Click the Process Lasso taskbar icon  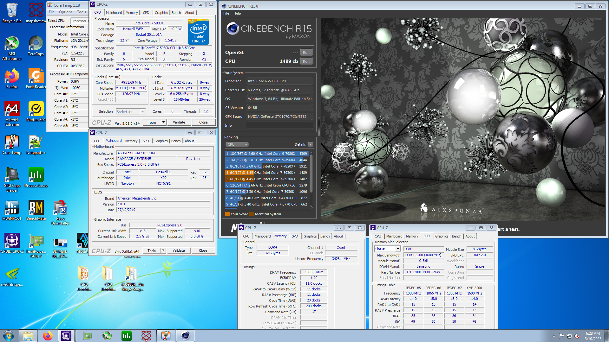pos(127,336)
